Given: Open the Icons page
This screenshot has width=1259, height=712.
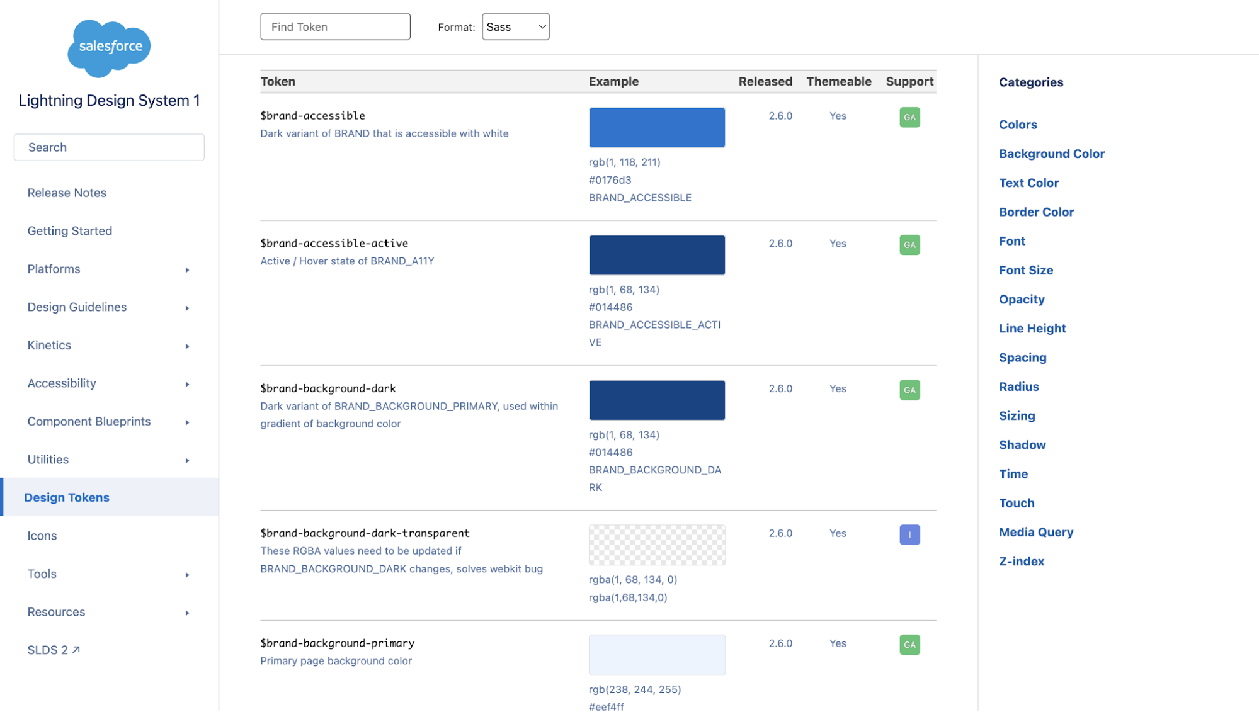Looking at the screenshot, I should pos(42,536).
